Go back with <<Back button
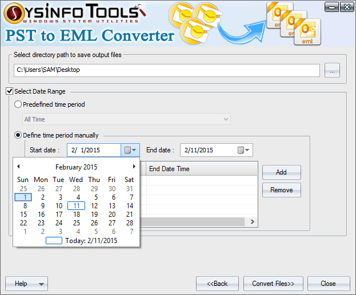356x295 pixels. click(x=217, y=284)
